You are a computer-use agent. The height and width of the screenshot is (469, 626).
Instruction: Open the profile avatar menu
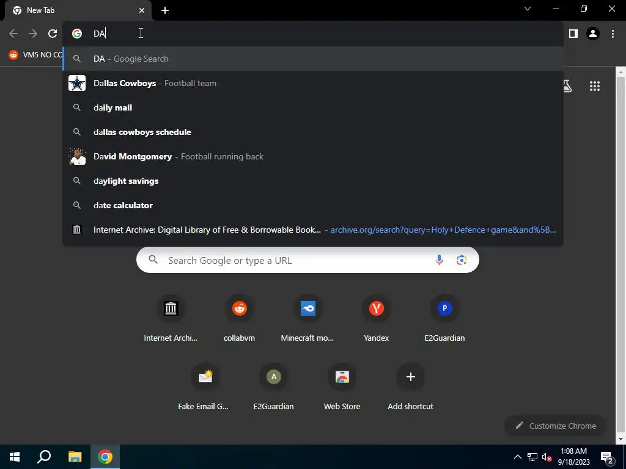[x=593, y=34]
